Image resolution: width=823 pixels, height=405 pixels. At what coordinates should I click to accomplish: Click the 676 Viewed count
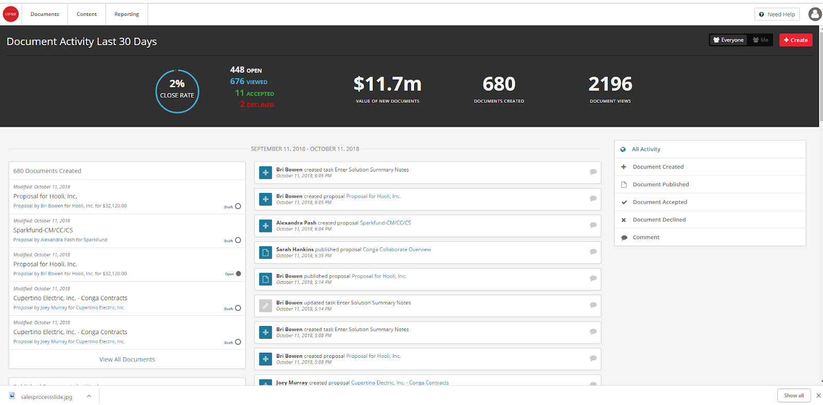pos(249,82)
